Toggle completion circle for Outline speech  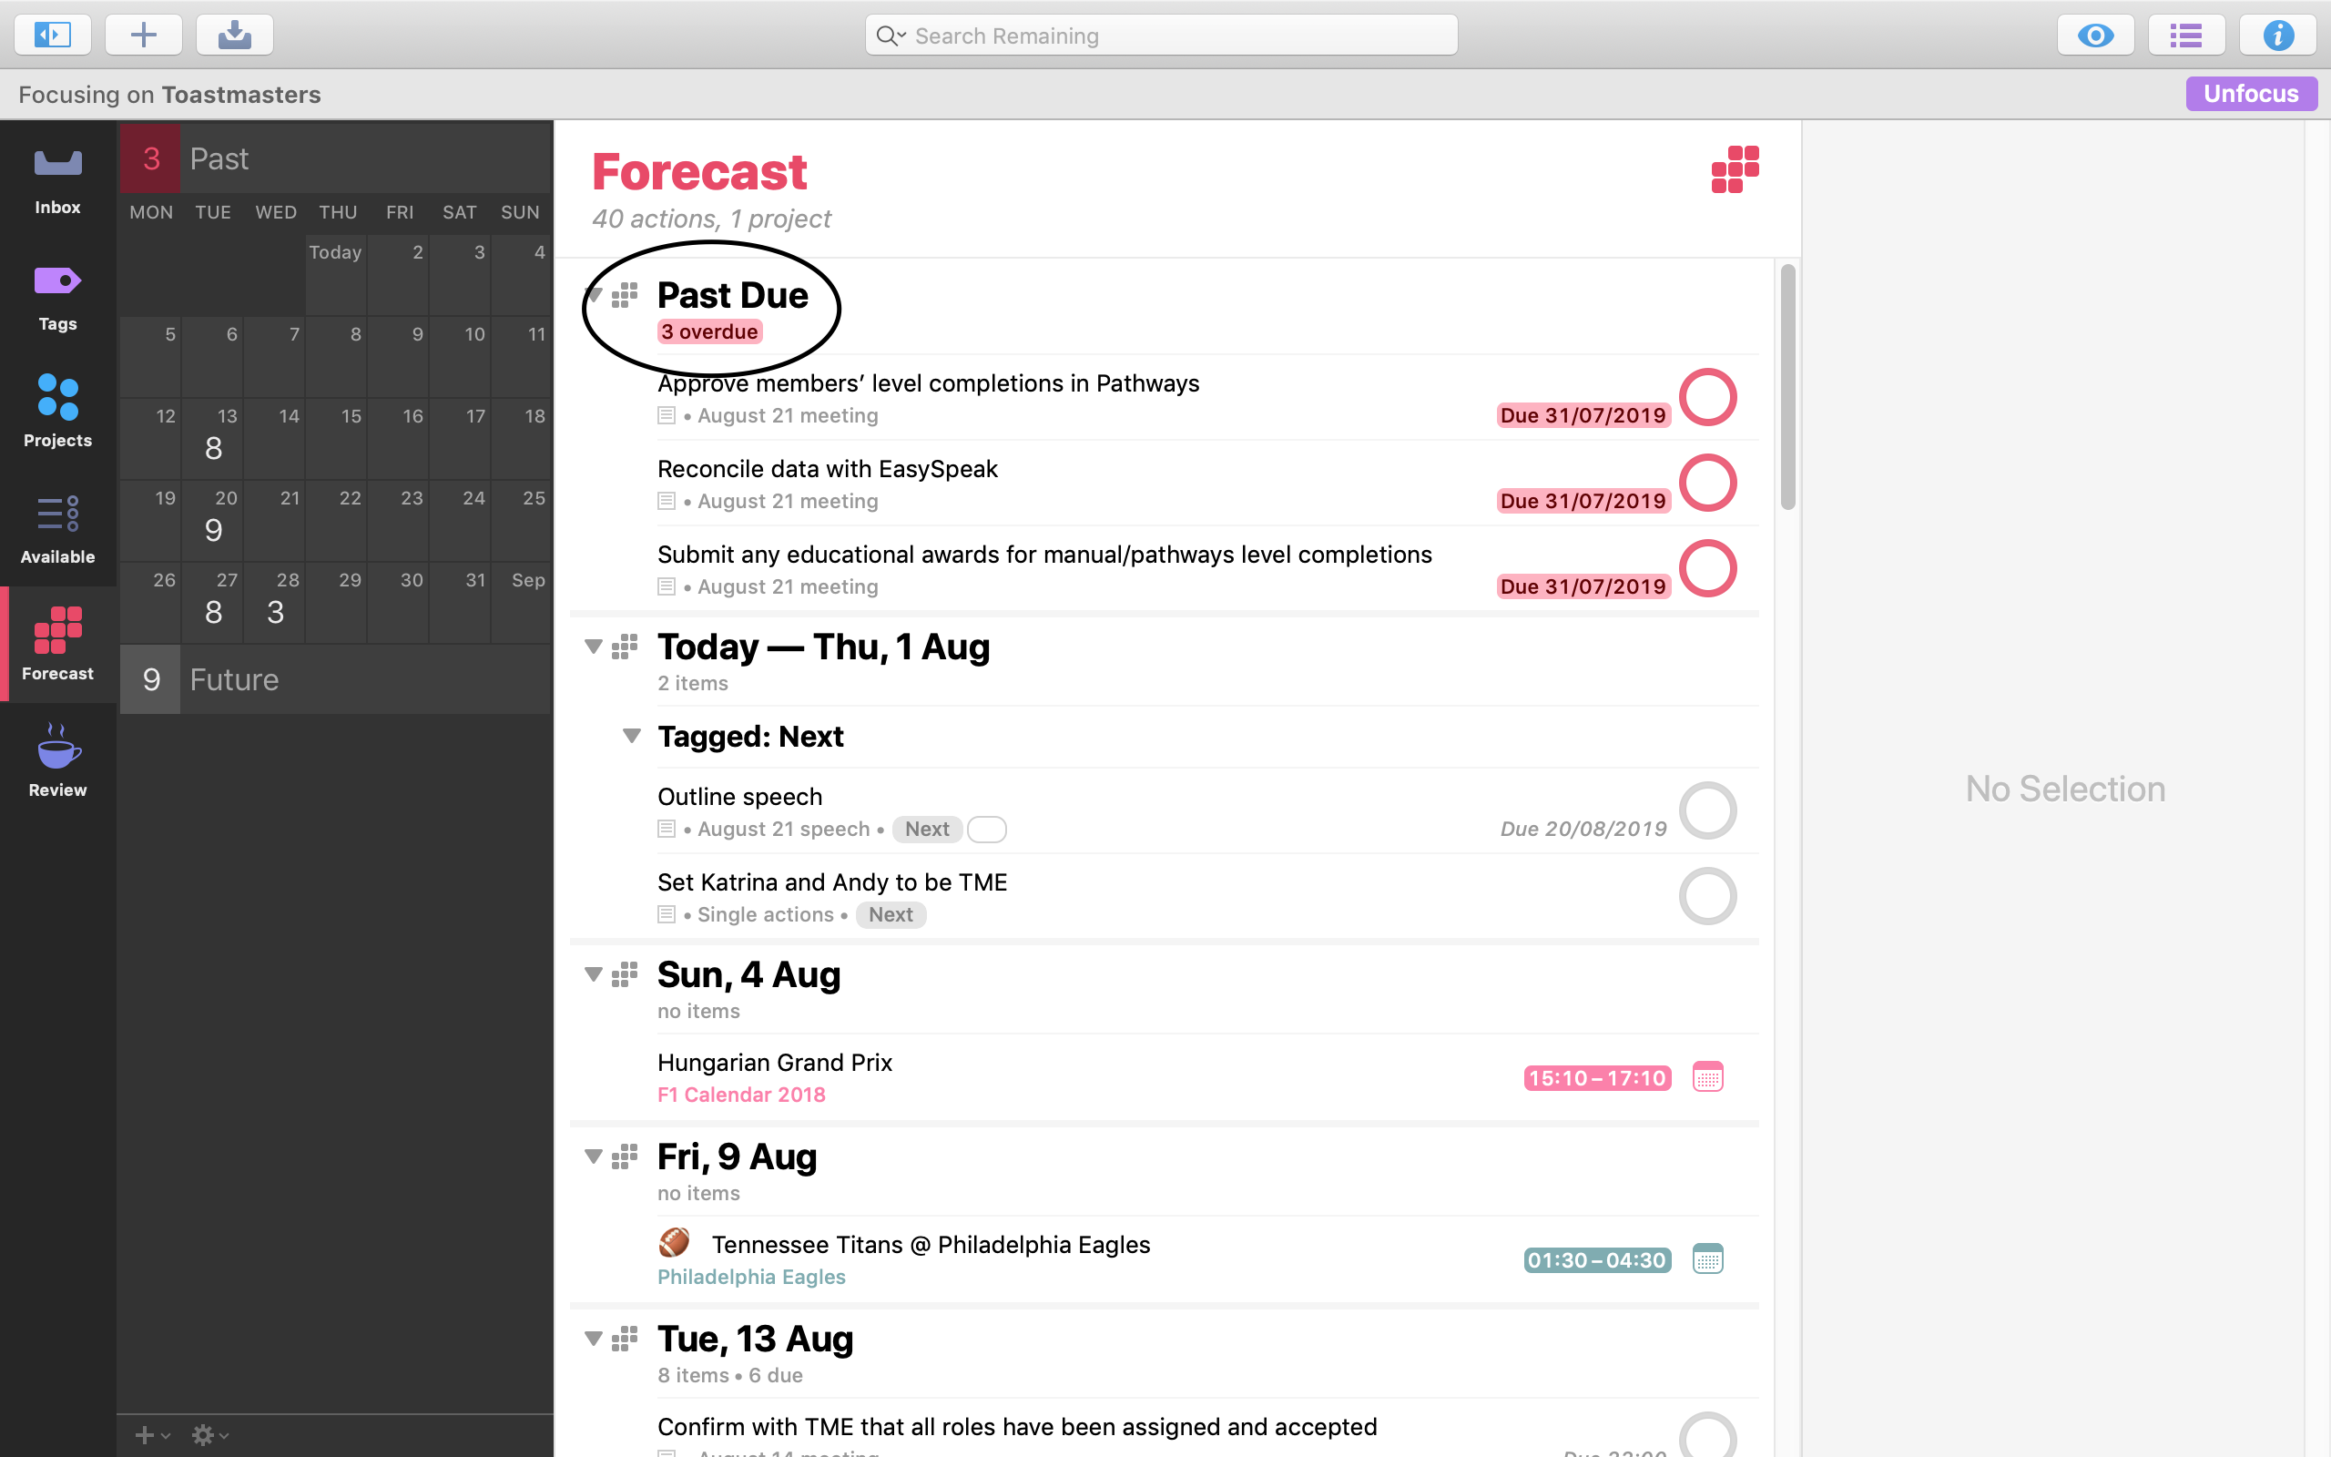1710,810
